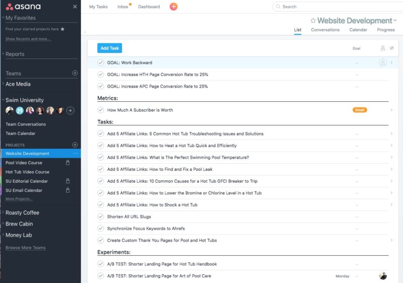Open Team Calendar

[21, 133]
